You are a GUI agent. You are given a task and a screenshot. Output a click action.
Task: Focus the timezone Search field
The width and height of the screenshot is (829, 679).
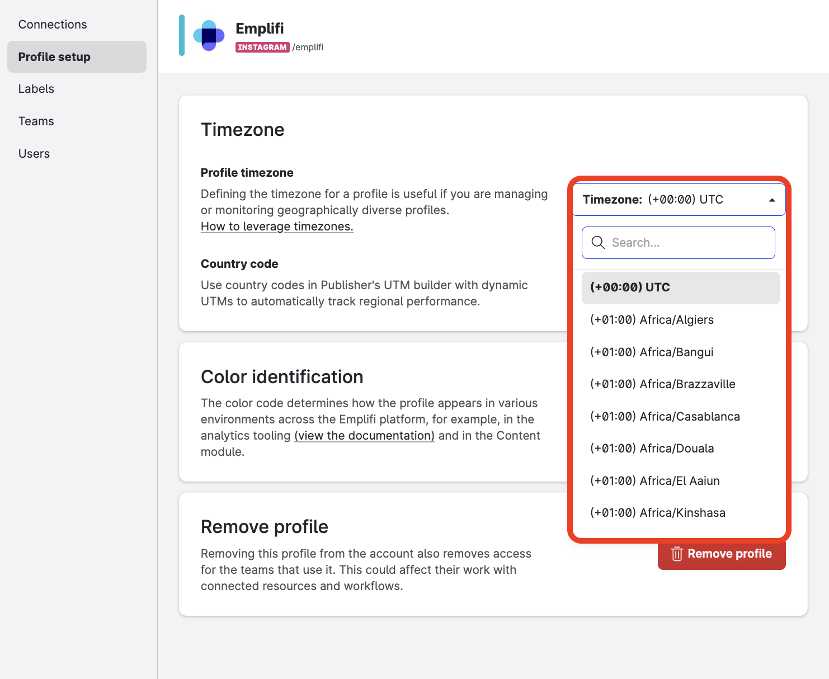point(679,243)
